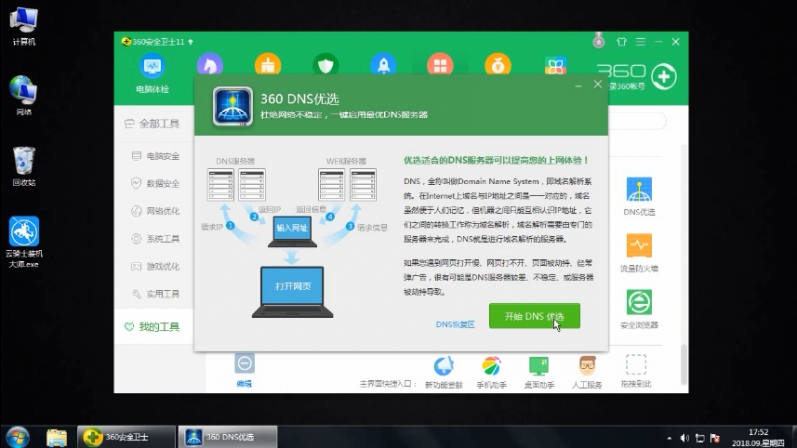
Task: Open 电脑体检 in the top toolbar
Action: pyautogui.click(x=152, y=73)
